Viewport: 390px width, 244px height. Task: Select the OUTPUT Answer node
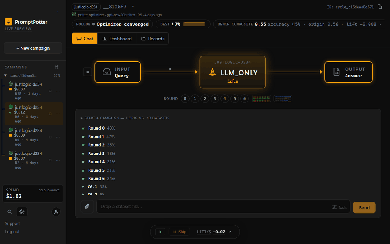(x=348, y=72)
